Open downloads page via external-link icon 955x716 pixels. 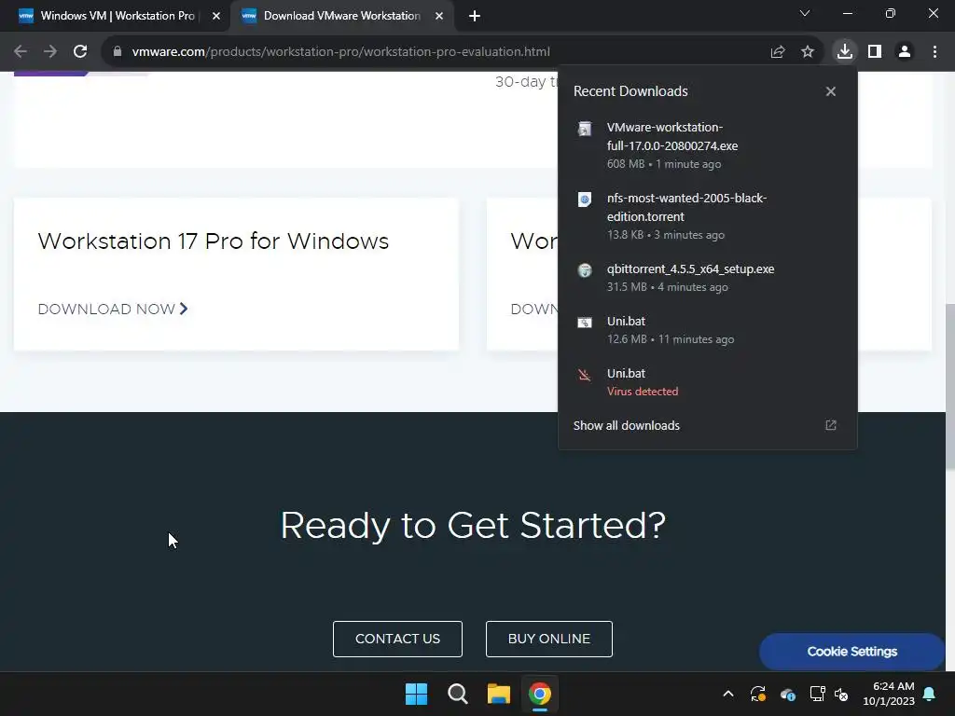[831, 425]
